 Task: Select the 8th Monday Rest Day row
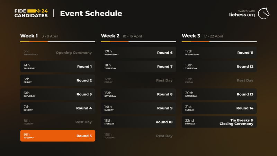[x=57, y=122]
